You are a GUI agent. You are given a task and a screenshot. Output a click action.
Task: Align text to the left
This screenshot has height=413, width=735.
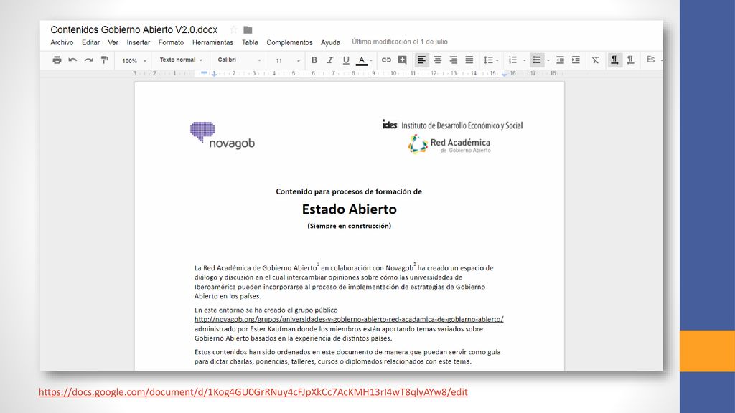tap(422, 60)
